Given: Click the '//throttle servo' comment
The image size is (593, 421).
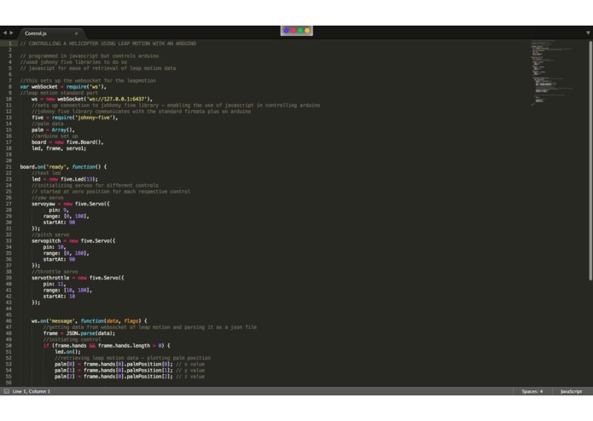Looking at the screenshot, I should point(55,272).
